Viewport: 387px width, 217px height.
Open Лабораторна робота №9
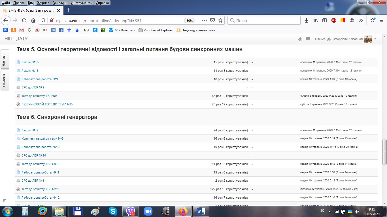pyautogui.click(x=40, y=79)
